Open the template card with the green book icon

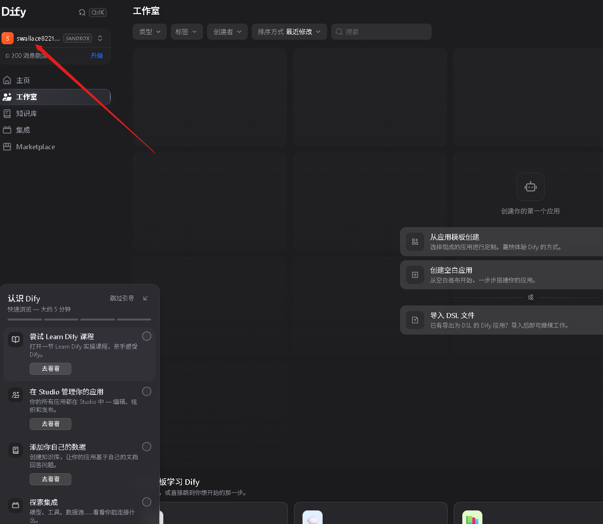click(528, 513)
